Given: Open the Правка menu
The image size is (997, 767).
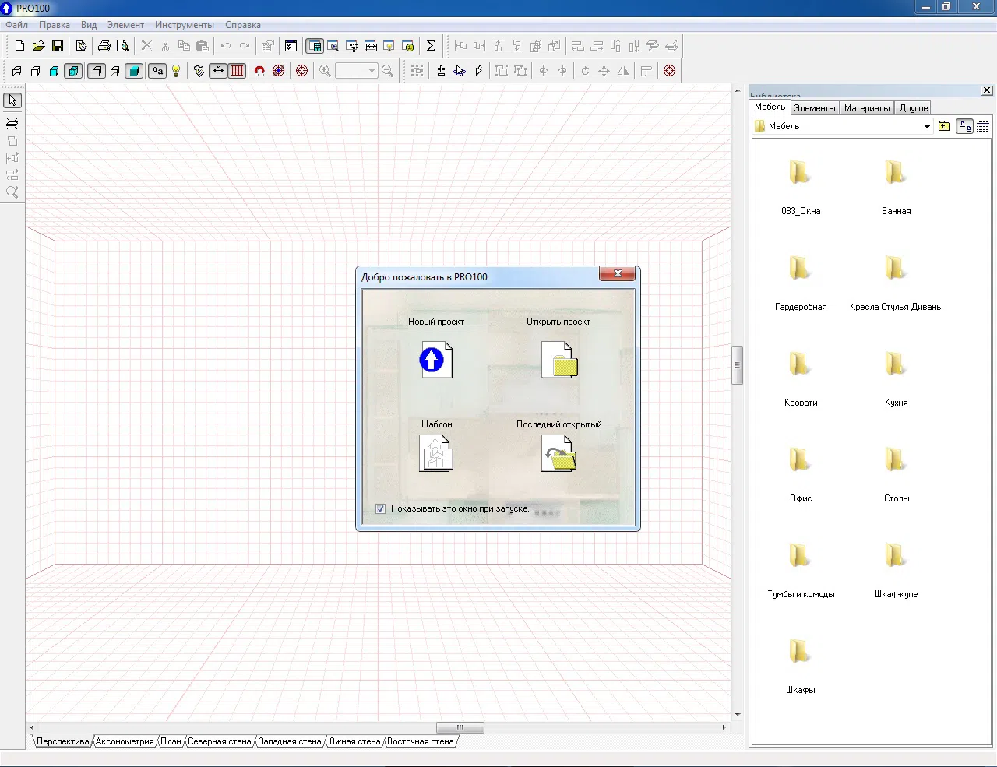Looking at the screenshot, I should 55,25.
